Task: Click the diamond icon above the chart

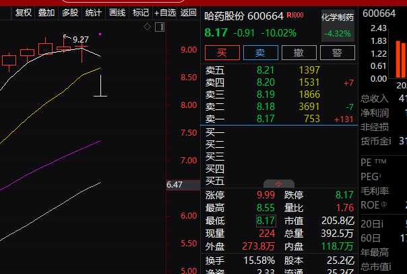Action: click(147, 27)
